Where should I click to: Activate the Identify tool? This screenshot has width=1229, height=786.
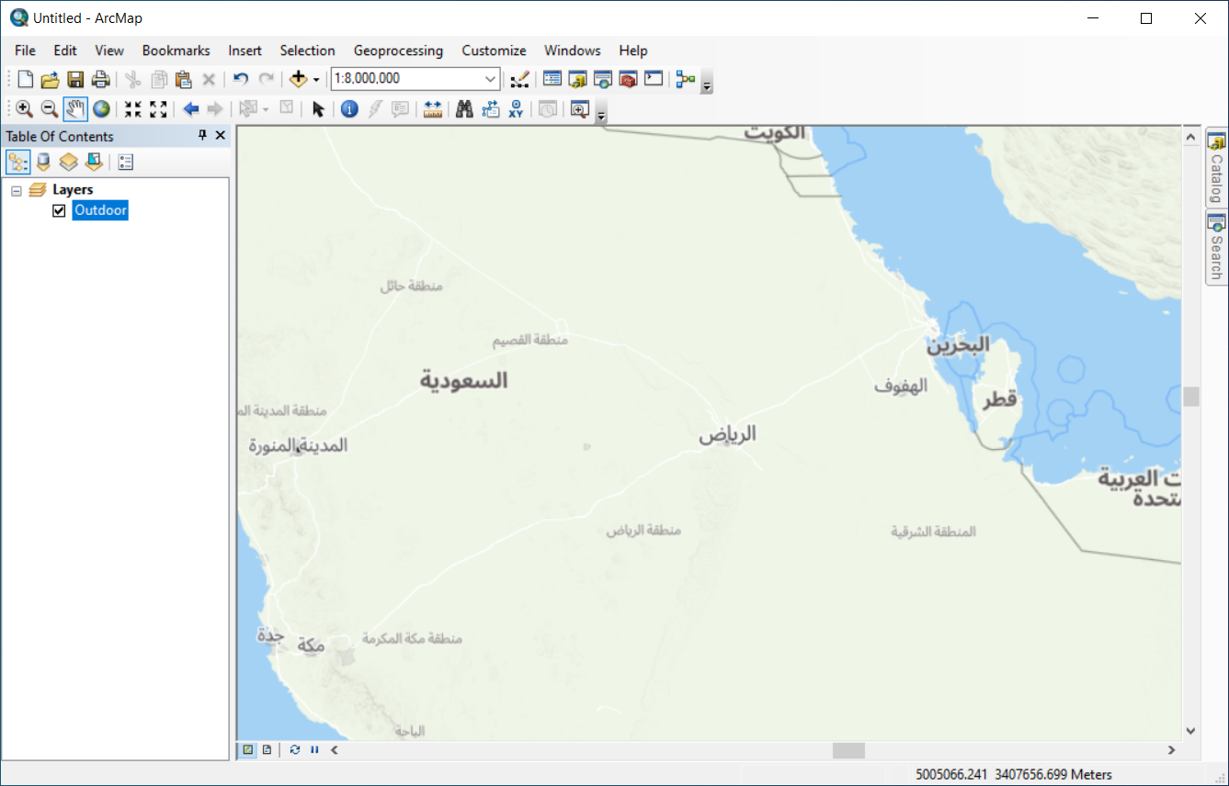[x=349, y=109]
